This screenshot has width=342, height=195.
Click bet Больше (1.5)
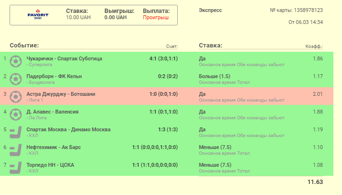215,76
